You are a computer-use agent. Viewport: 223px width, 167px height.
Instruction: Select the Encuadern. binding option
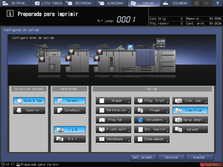pyautogui.click(x=152, y=120)
